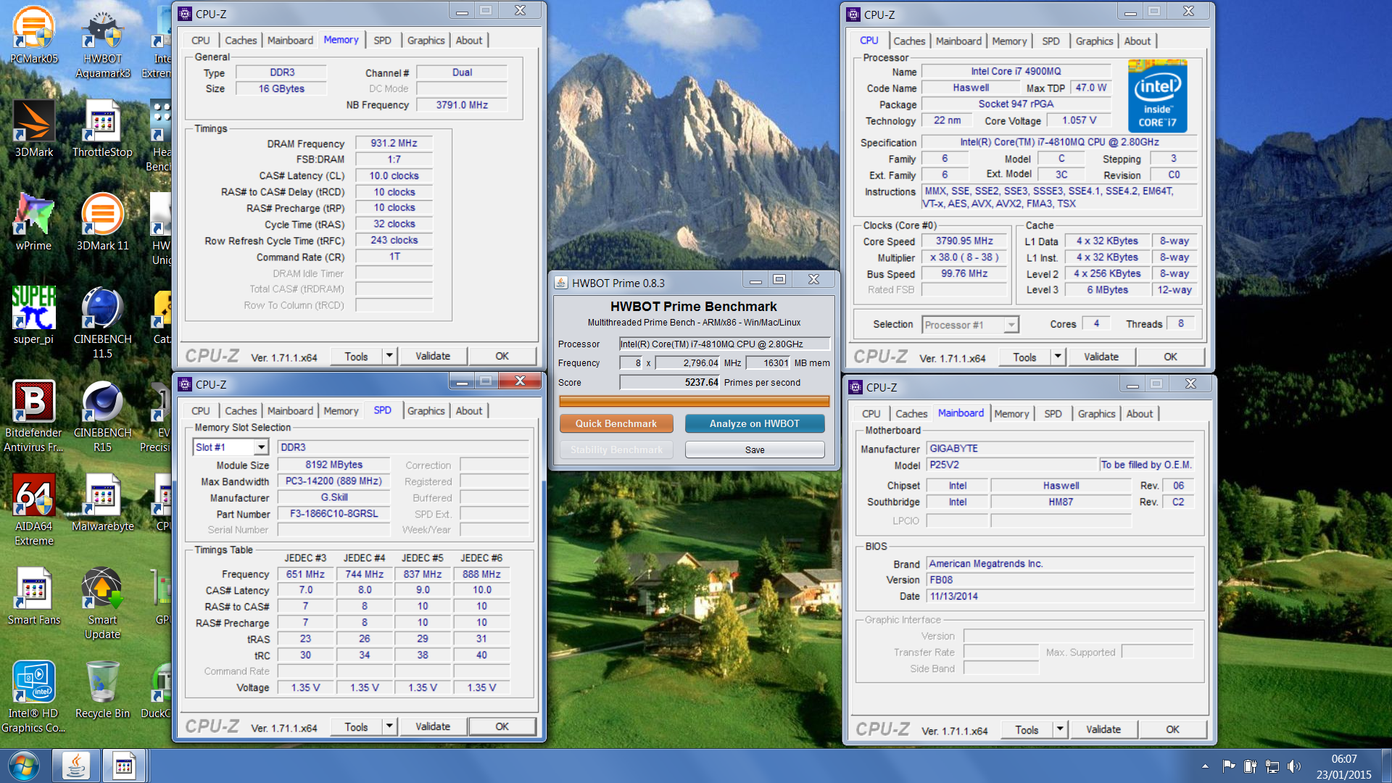Click the network tray icon
This screenshot has width=1392, height=783.
1272,766
